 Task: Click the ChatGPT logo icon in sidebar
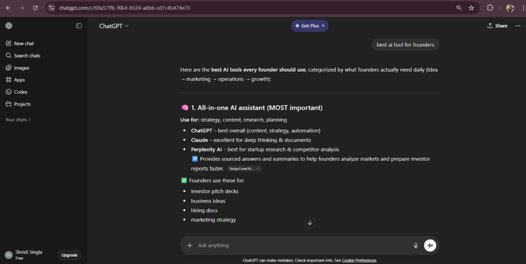point(9,26)
